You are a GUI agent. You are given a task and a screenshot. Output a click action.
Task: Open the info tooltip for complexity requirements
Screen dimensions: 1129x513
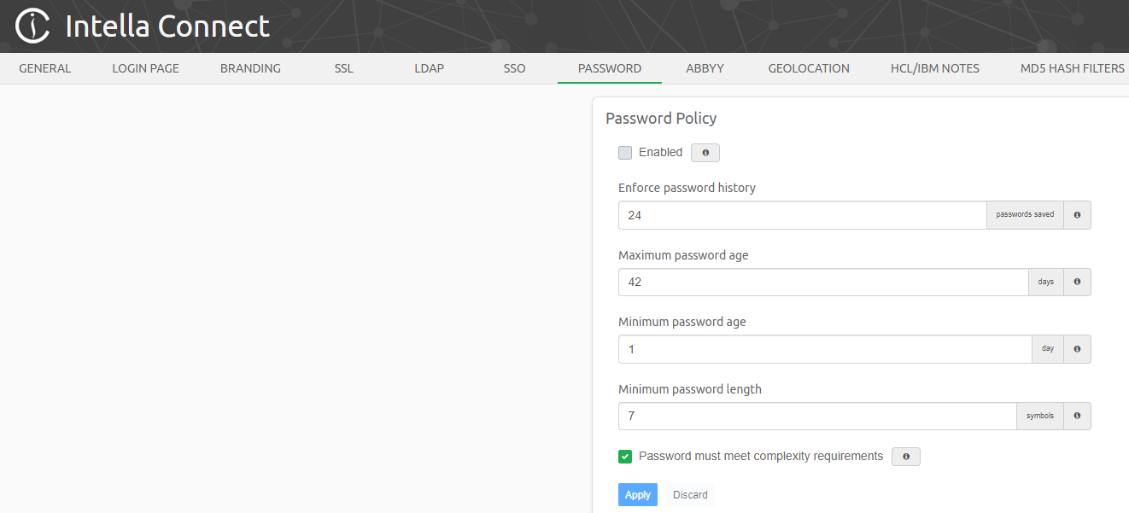905,456
